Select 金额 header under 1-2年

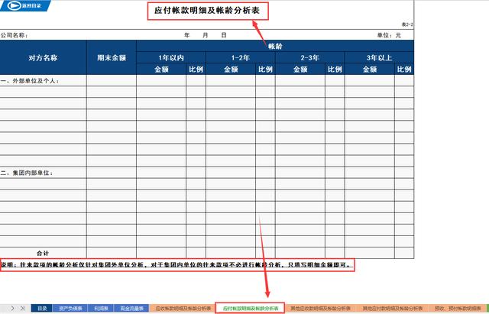231,70
